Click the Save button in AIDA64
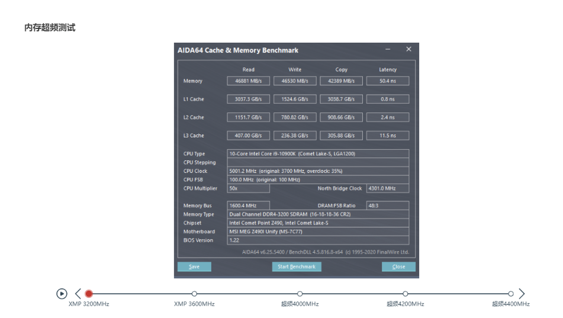Viewport: 563px width, 318px height. 194,266
